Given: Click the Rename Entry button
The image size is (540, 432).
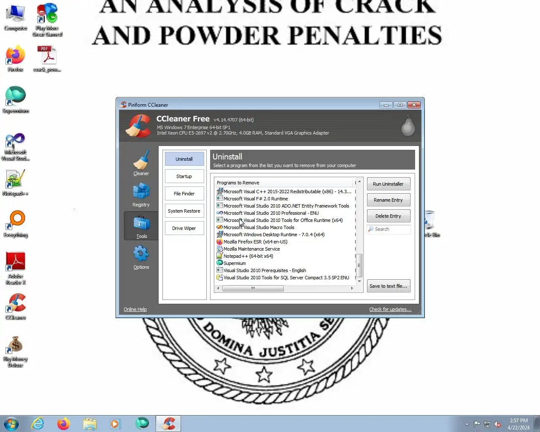Looking at the screenshot, I should (389, 200).
